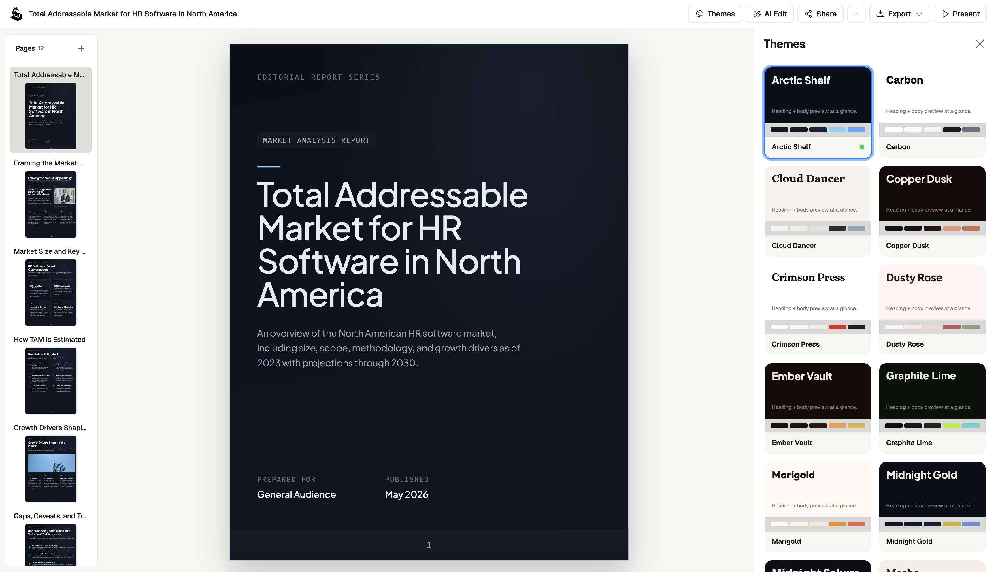Click the 'General Audience' text
The height and width of the screenshot is (572, 996).
tap(296, 494)
